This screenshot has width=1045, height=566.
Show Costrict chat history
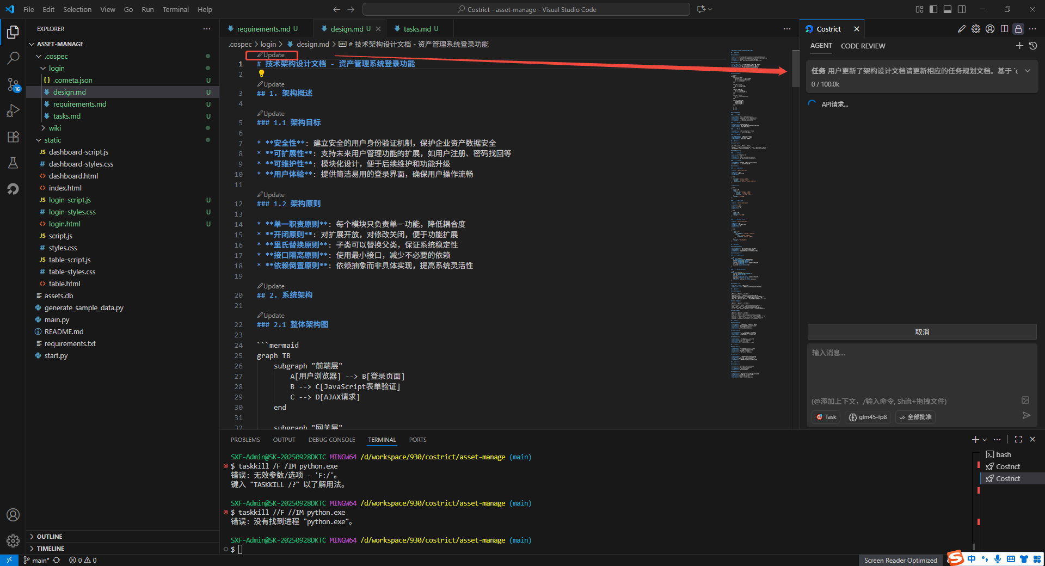pos(1033,46)
